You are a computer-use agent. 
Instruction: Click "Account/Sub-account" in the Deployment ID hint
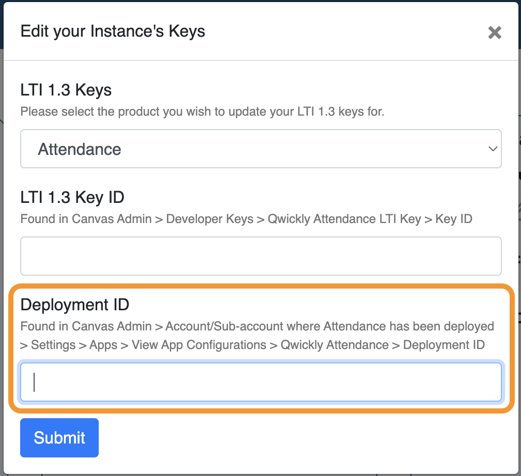[x=217, y=327]
